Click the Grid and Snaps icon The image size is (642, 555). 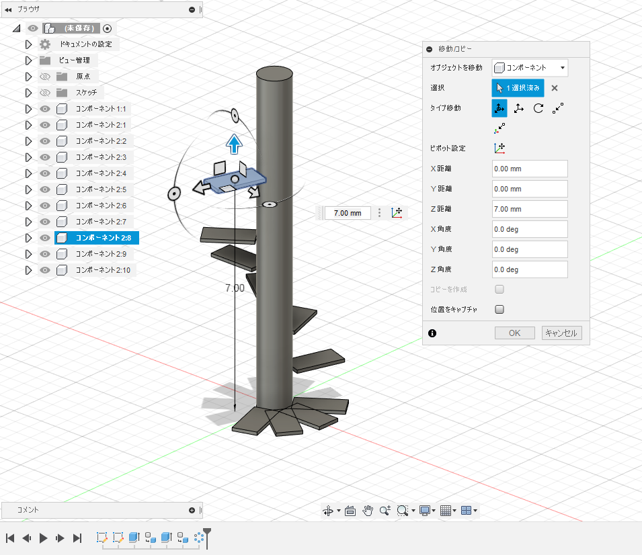tap(446, 511)
